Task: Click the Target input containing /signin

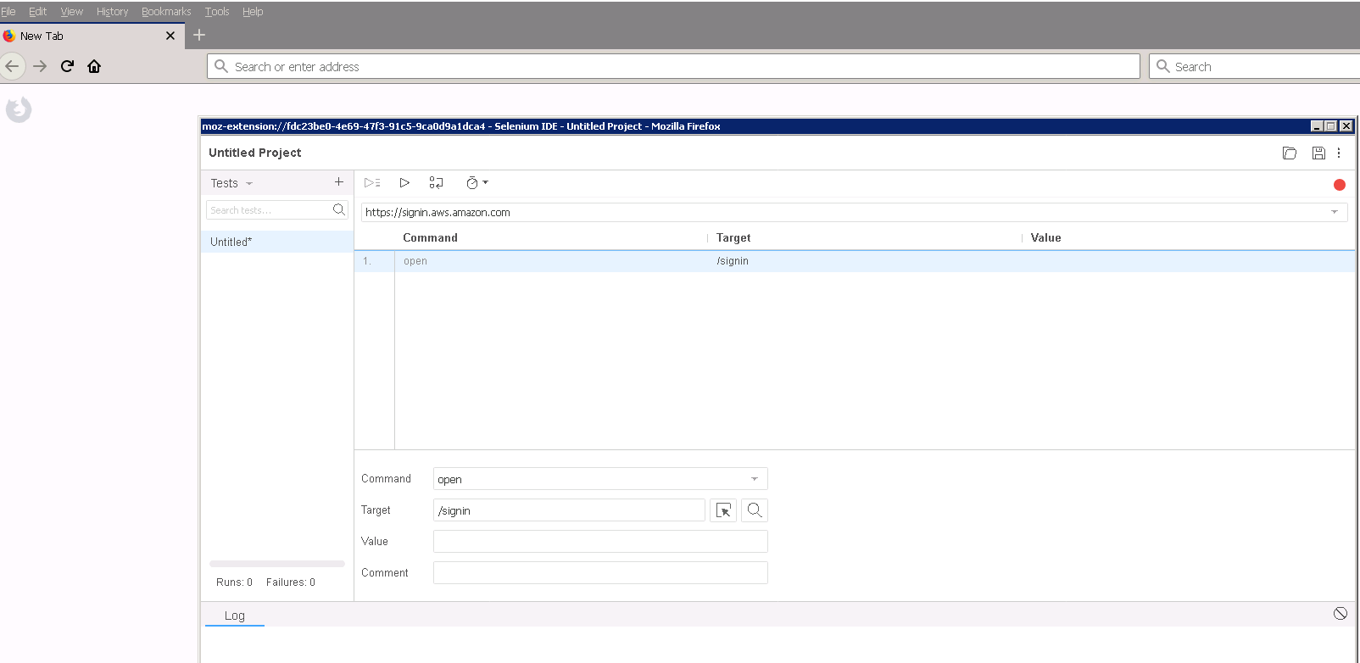Action: point(569,510)
